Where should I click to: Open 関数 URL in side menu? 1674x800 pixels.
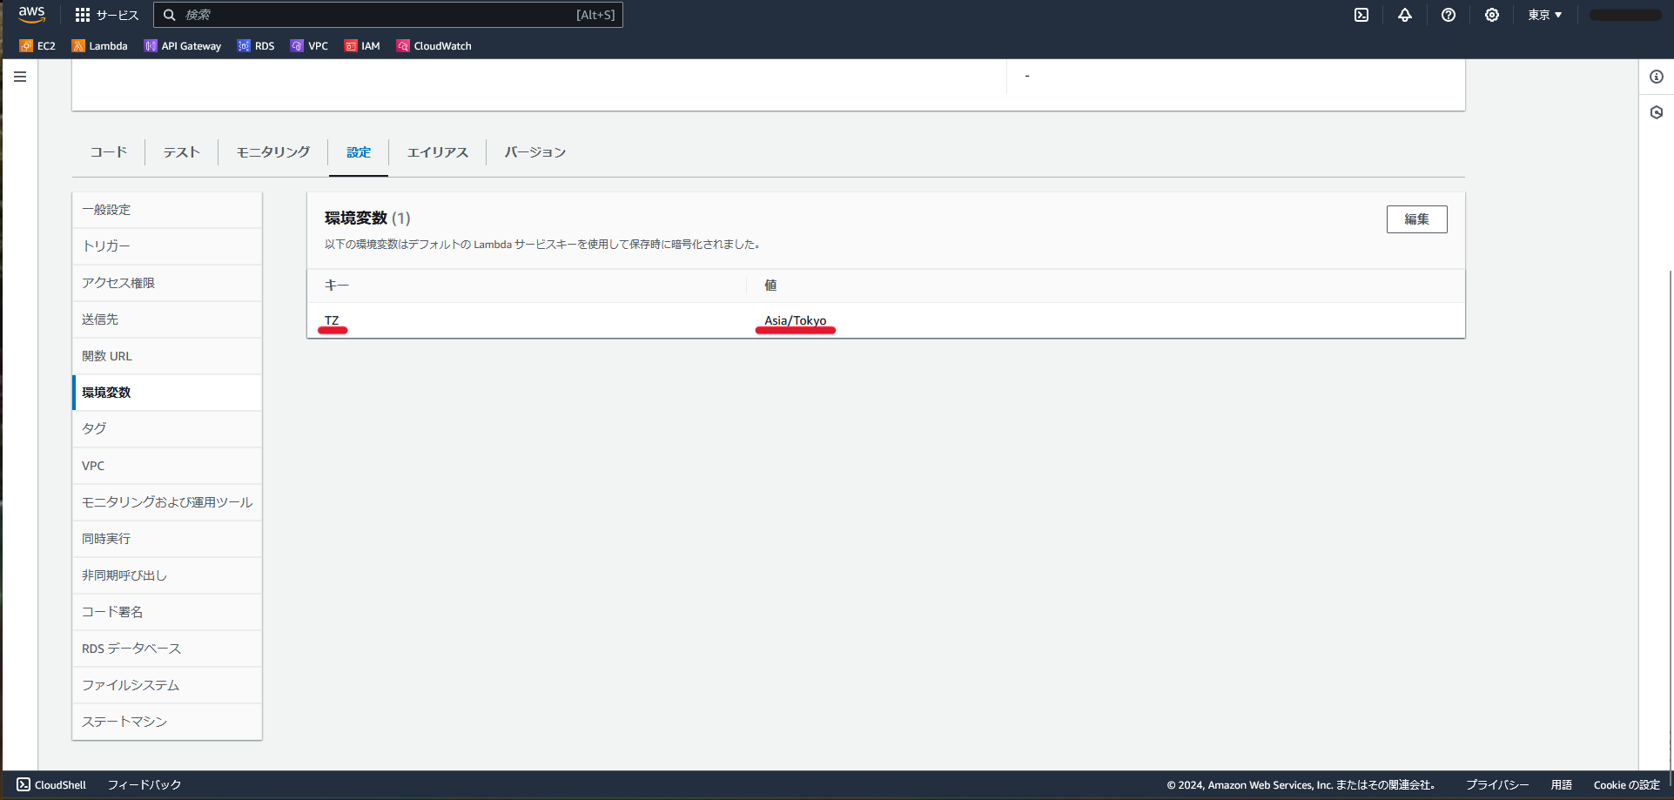click(x=167, y=356)
